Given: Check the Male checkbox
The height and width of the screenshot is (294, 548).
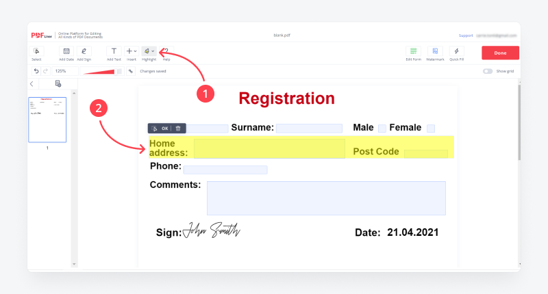Looking at the screenshot, I should (x=382, y=129).
